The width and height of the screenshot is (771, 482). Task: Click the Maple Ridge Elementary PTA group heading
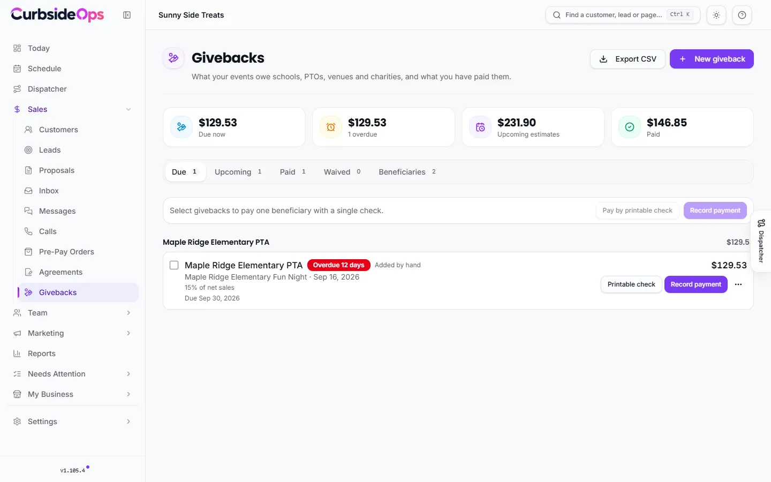[216, 242]
